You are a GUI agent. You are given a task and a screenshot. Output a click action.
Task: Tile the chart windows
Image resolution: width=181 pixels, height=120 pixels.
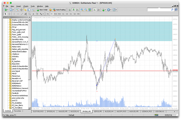click(90, 10)
